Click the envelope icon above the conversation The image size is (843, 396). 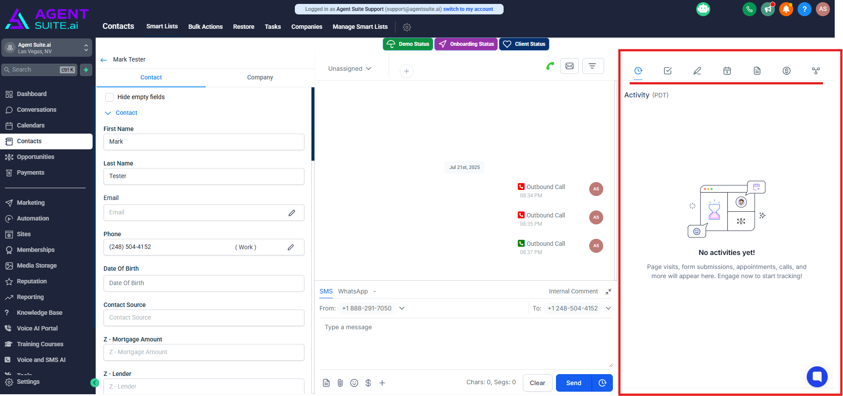coord(570,66)
